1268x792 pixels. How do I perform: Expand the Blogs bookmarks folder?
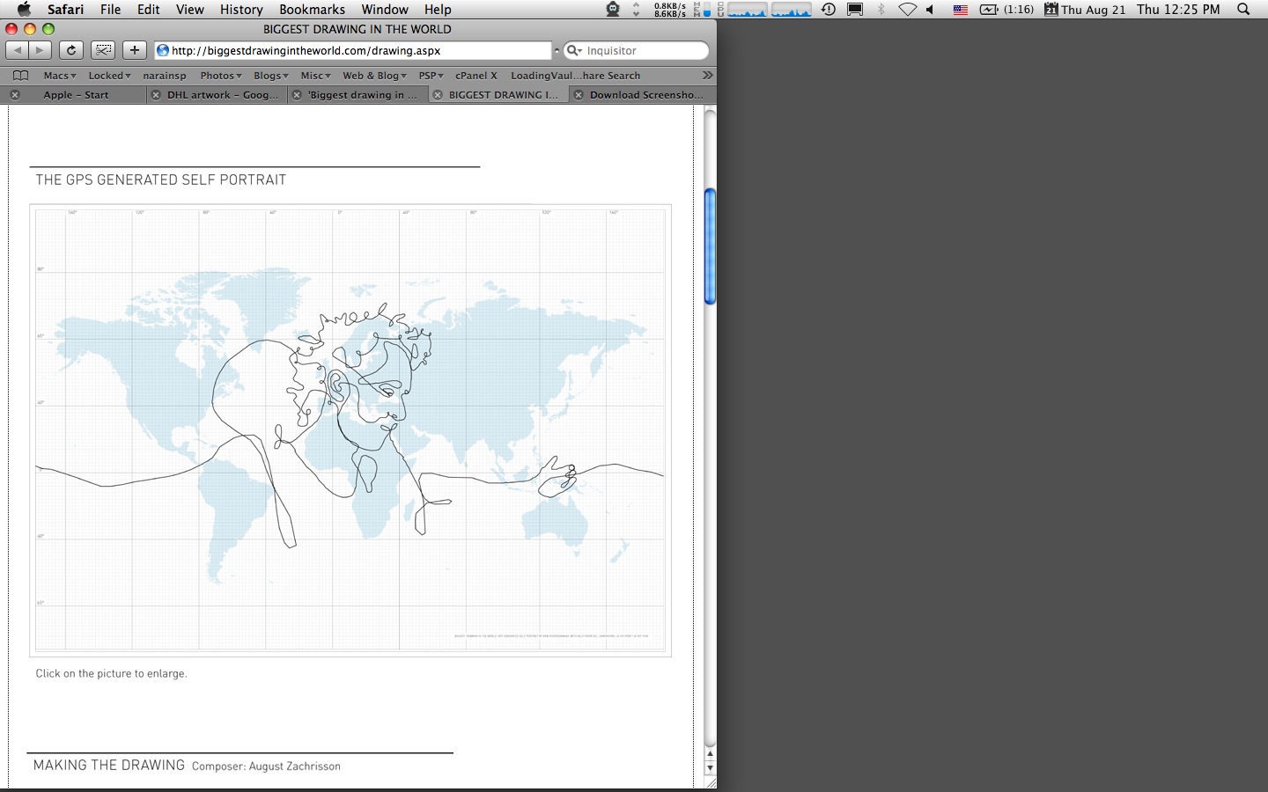coord(271,76)
